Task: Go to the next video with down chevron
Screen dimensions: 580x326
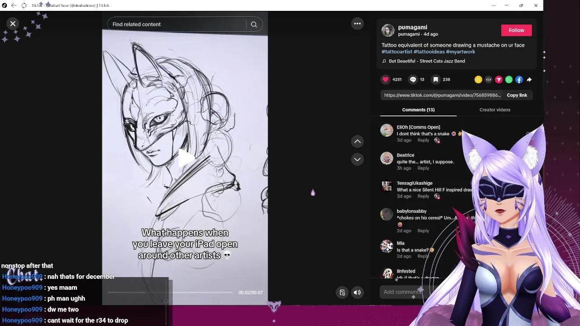Action: point(358,159)
